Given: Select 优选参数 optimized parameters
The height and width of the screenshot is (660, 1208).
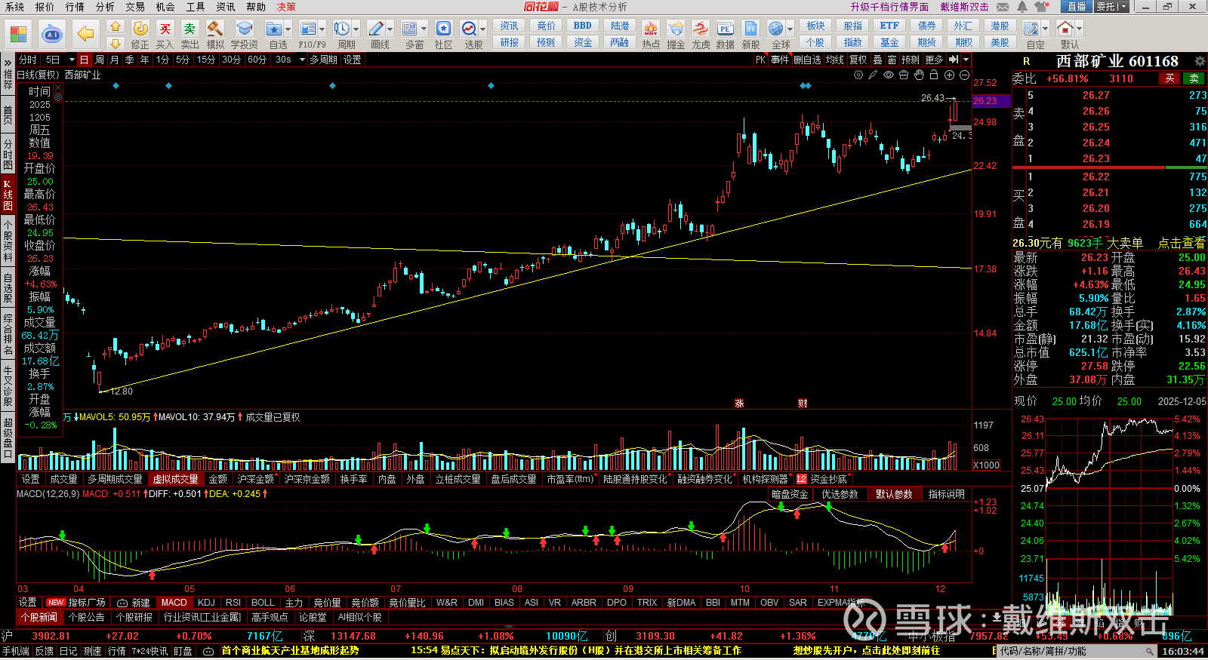Looking at the screenshot, I should (840, 494).
